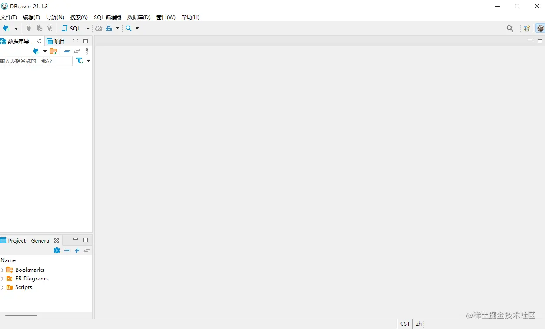Maximize the Project - General panel

(x=86, y=240)
